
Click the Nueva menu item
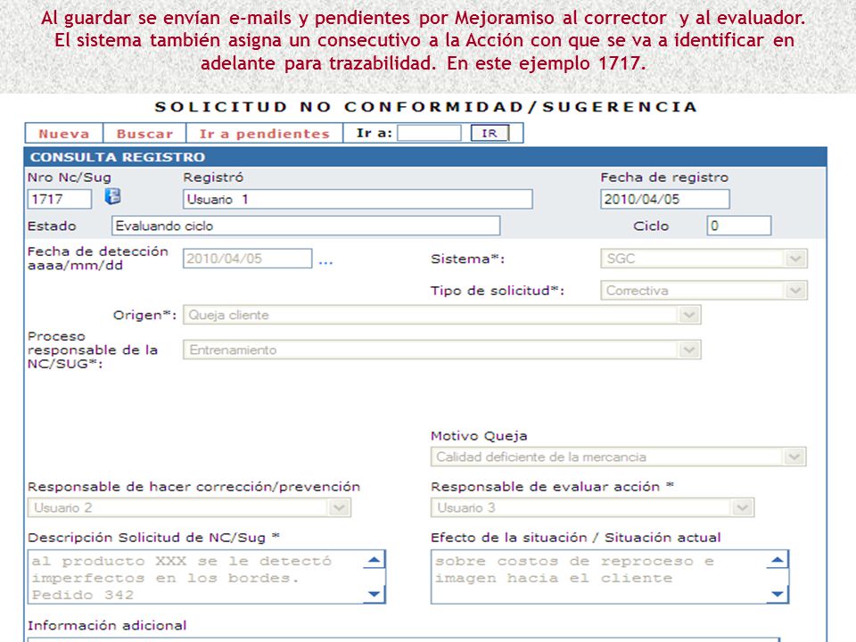click(64, 134)
